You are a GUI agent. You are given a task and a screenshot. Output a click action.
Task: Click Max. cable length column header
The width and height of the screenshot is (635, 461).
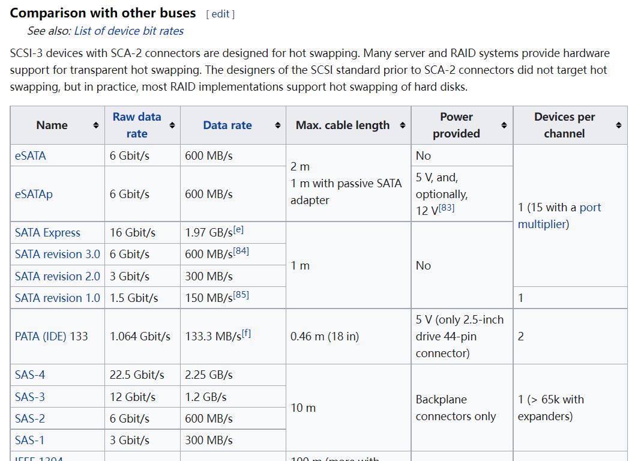click(x=348, y=125)
